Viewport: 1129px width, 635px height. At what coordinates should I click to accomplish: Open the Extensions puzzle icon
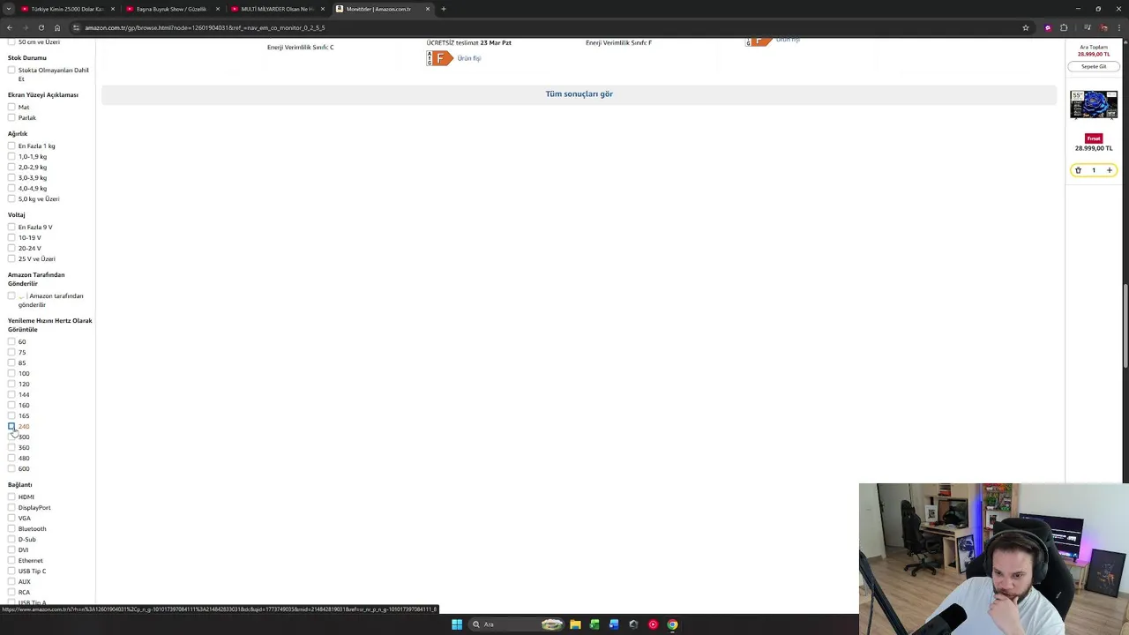1064,27
